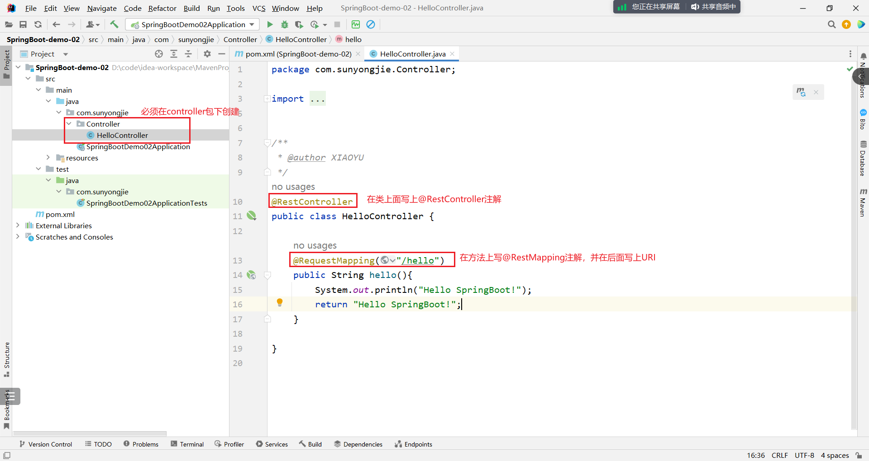
Task: Toggle tool window bars corner icon
Action: point(7,455)
